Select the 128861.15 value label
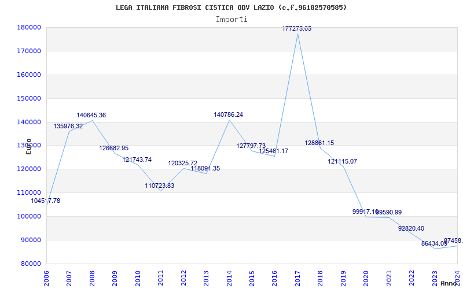 pos(319,143)
